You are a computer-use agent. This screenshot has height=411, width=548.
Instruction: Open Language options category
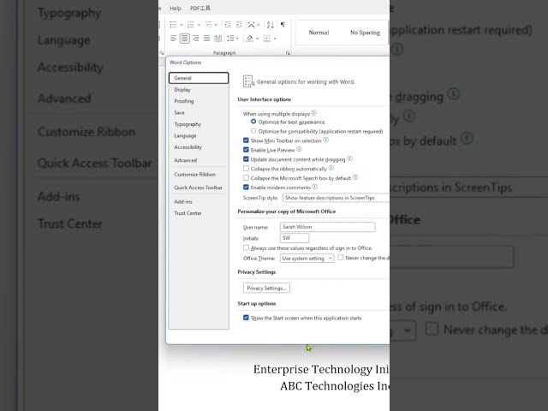click(199, 135)
